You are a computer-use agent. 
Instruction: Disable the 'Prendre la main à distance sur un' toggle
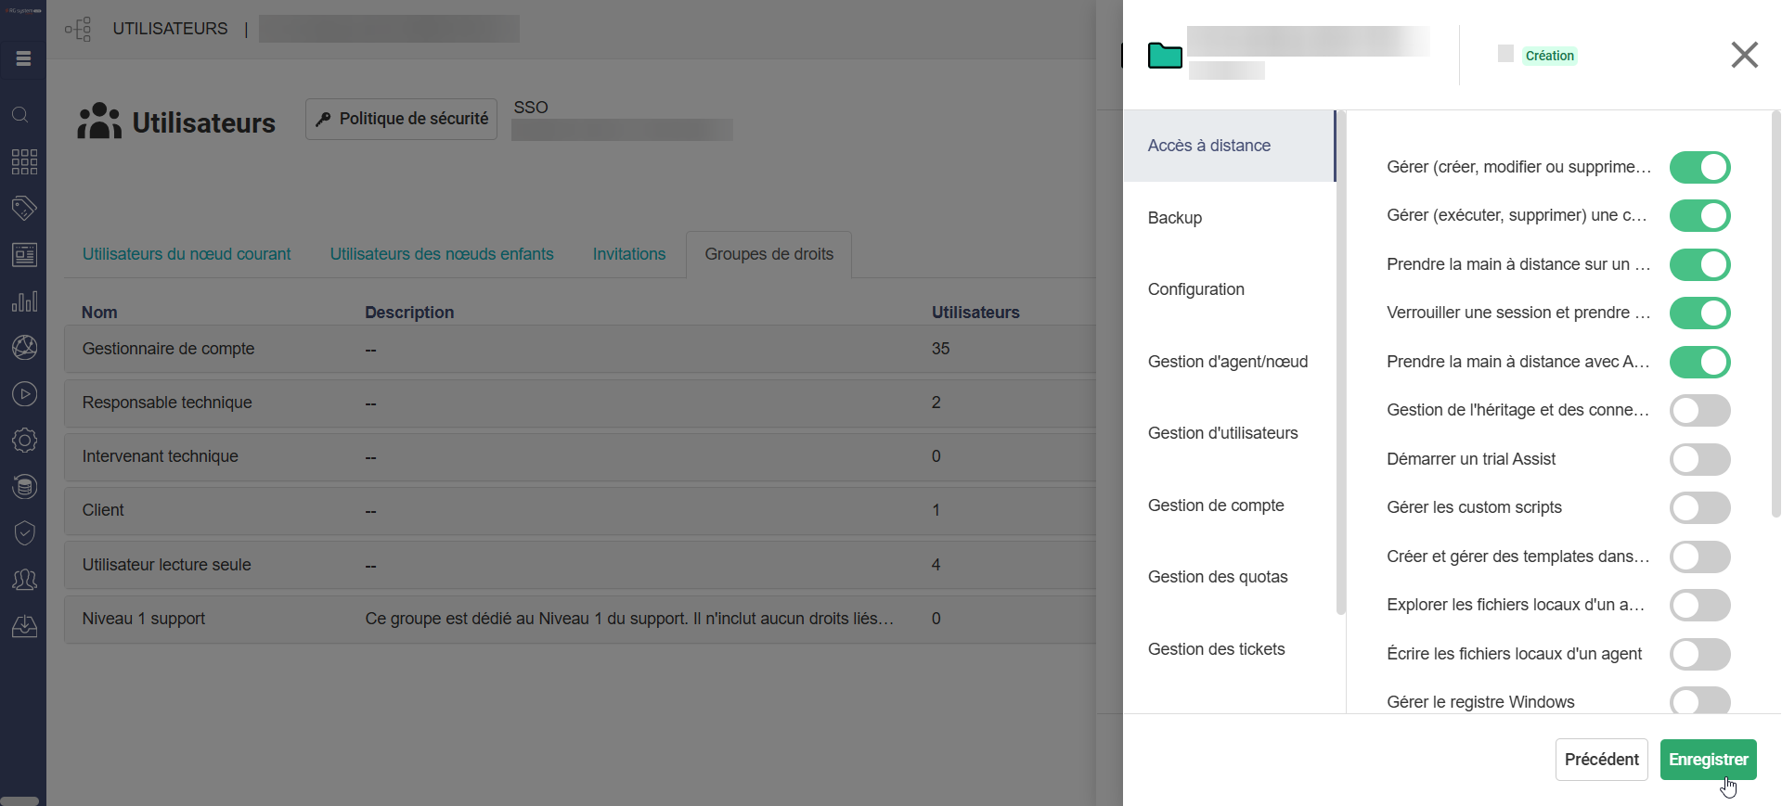(1699, 264)
